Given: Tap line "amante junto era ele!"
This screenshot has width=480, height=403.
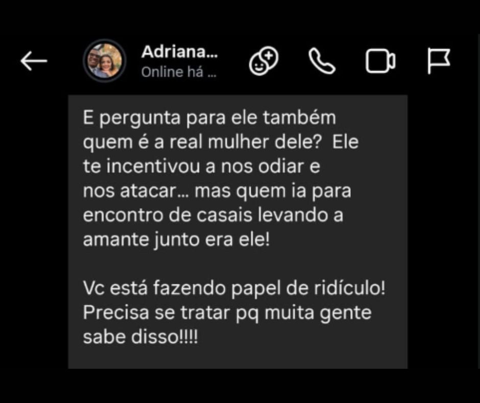Looking at the screenshot, I should pyautogui.click(x=176, y=239).
